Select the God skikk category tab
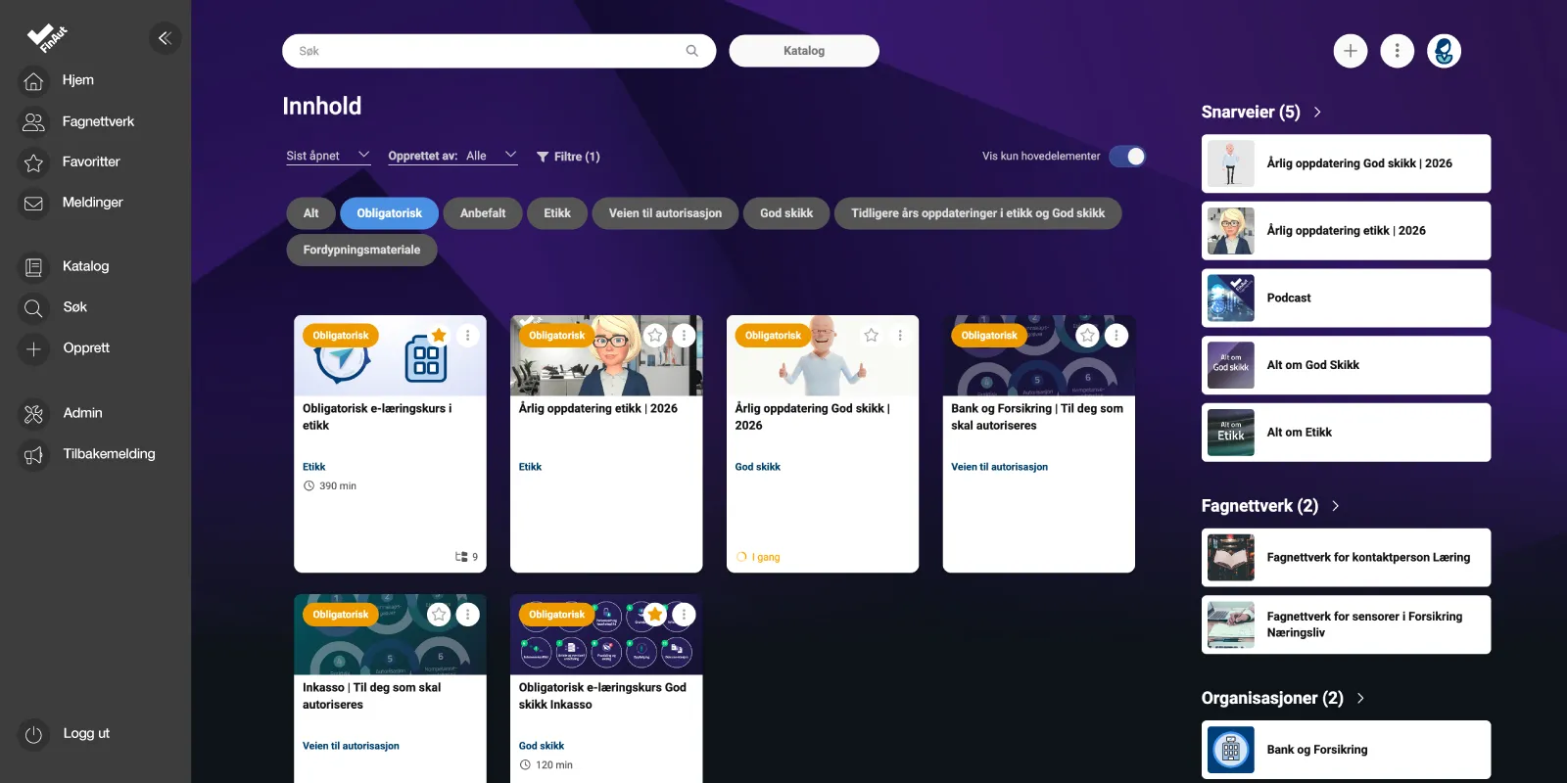 pyautogui.click(x=786, y=213)
